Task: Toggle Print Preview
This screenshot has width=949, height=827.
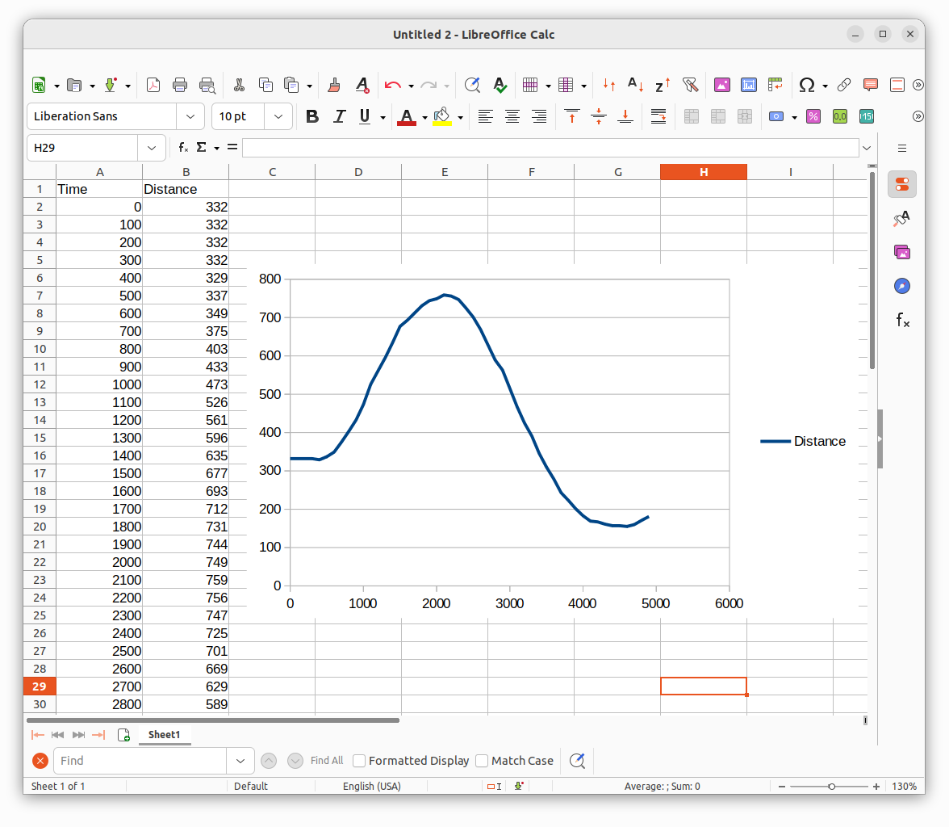Action: [x=207, y=86]
